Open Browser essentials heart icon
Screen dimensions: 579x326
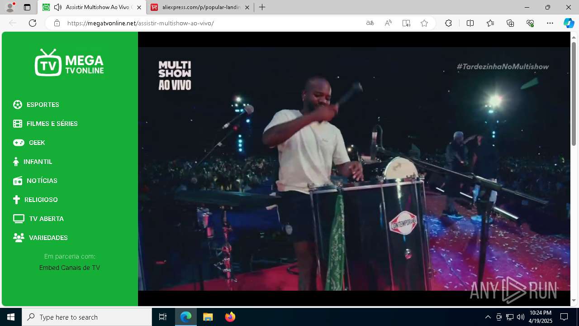(530, 23)
